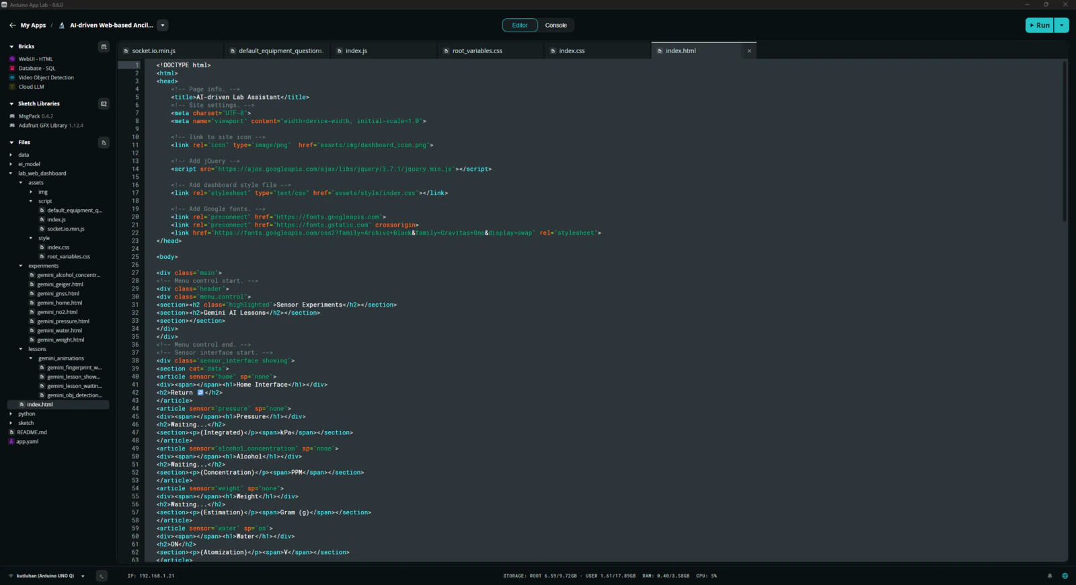Open gemini_water.html file
Viewport: 1076px width, 585px height.
(56, 331)
